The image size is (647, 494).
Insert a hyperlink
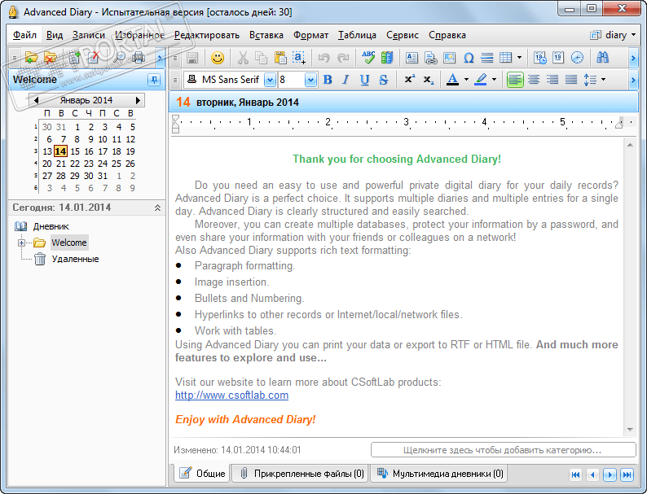[430, 58]
